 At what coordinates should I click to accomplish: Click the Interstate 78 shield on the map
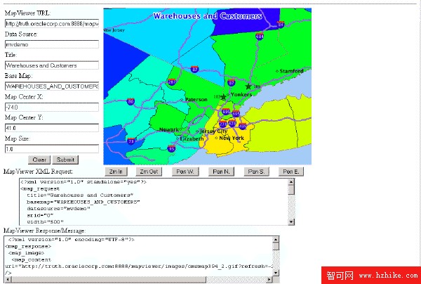(x=131, y=141)
